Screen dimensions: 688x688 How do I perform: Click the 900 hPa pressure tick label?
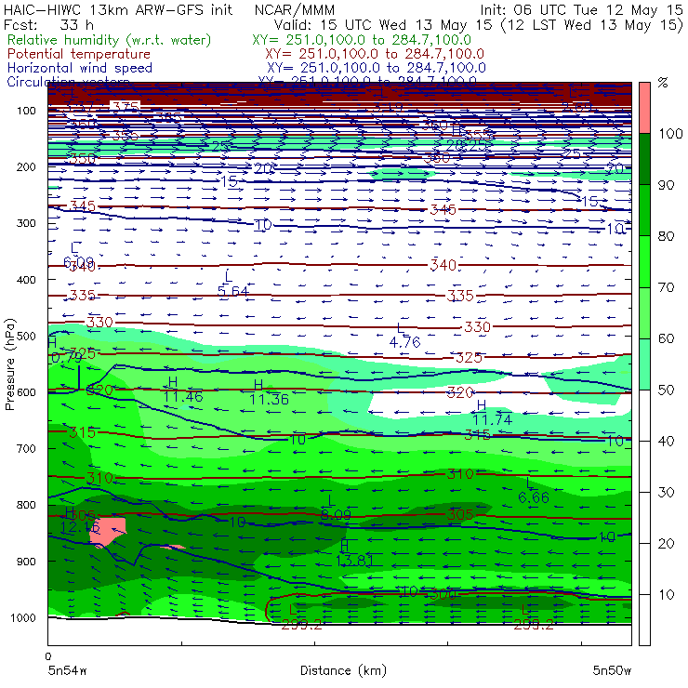pos(26,562)
